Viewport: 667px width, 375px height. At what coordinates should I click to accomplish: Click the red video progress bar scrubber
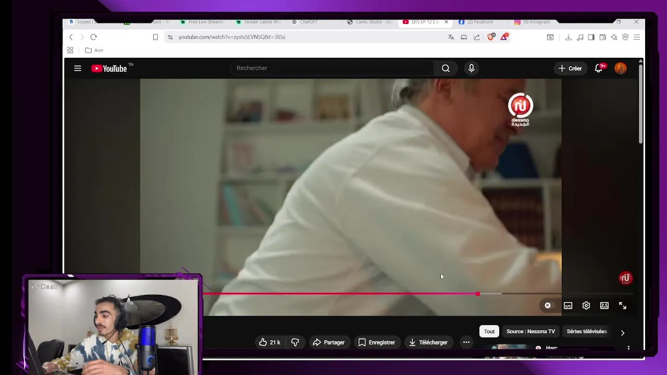pyautogui.click(x=478, y=294)
